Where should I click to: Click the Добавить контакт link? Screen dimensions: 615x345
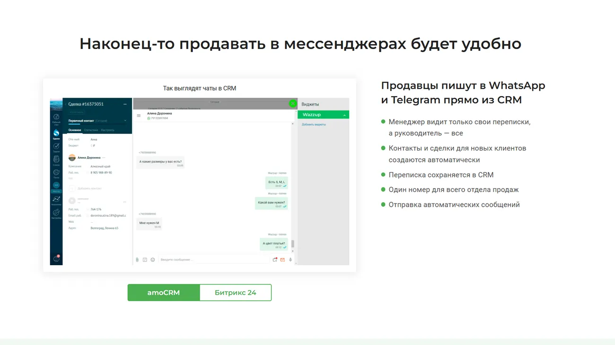click(x=89, y=188)
